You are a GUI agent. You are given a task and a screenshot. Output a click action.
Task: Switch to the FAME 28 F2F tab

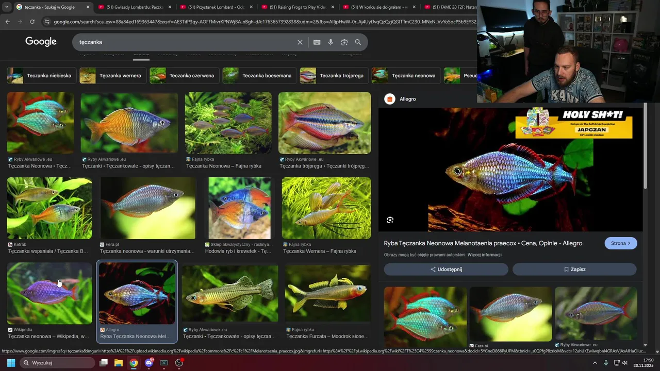450,7
